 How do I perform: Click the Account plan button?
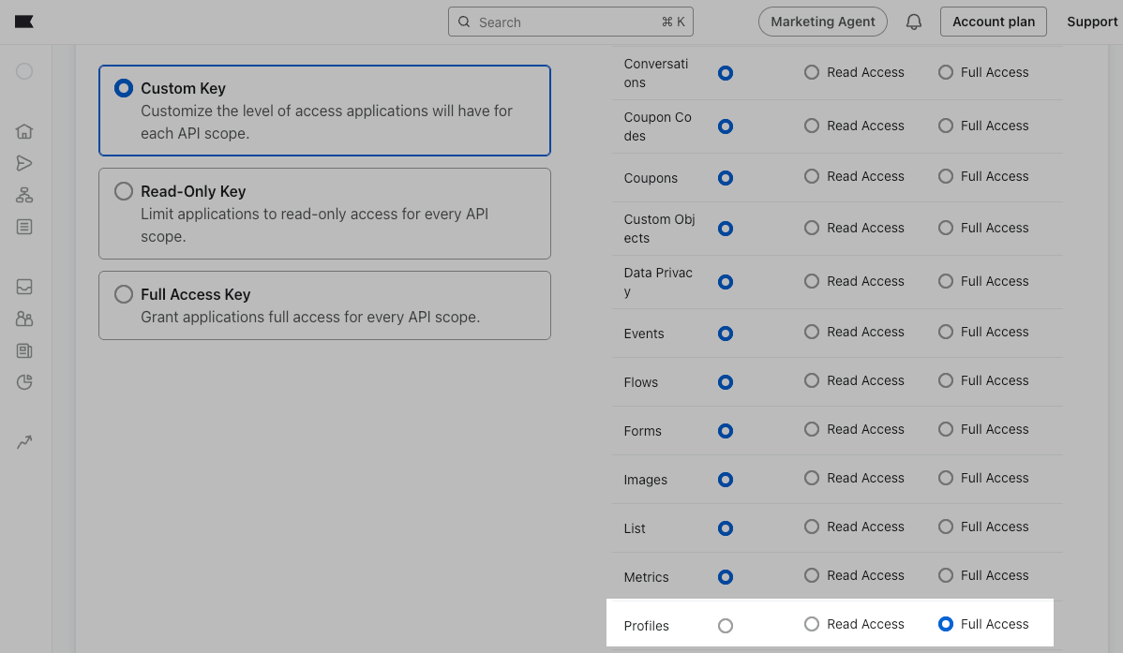994,22
